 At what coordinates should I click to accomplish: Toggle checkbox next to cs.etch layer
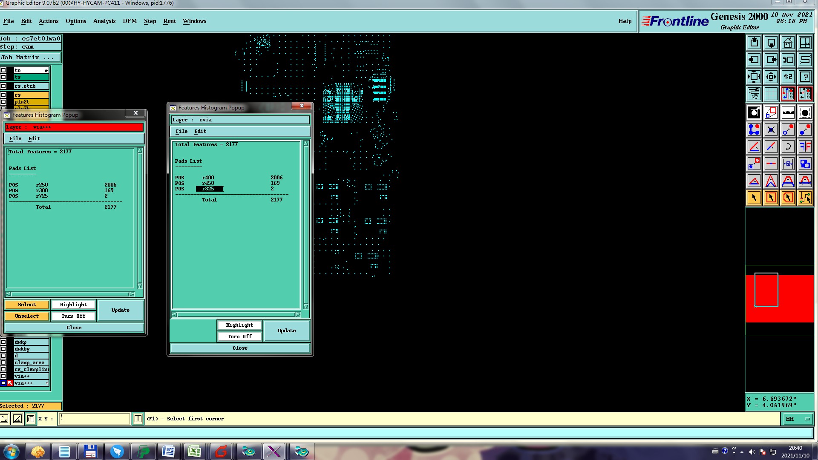[x=3, y=86]
